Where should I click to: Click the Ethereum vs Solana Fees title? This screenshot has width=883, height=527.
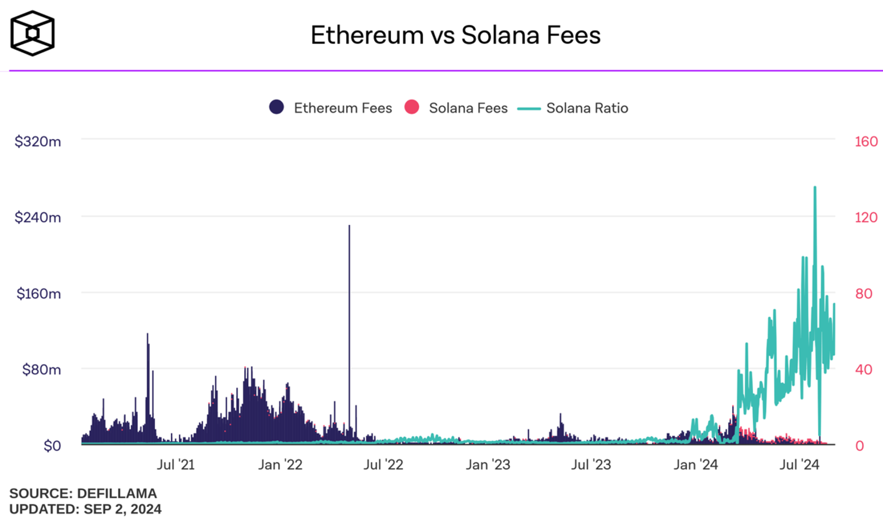[455, 35]
